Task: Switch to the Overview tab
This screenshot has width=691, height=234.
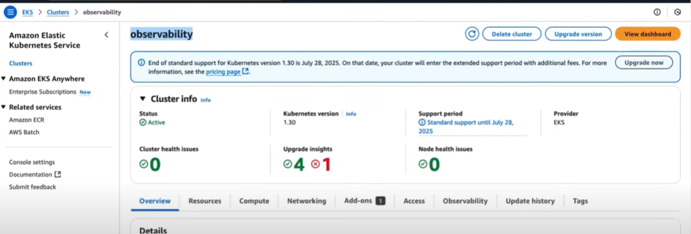Action: (155, 201)
